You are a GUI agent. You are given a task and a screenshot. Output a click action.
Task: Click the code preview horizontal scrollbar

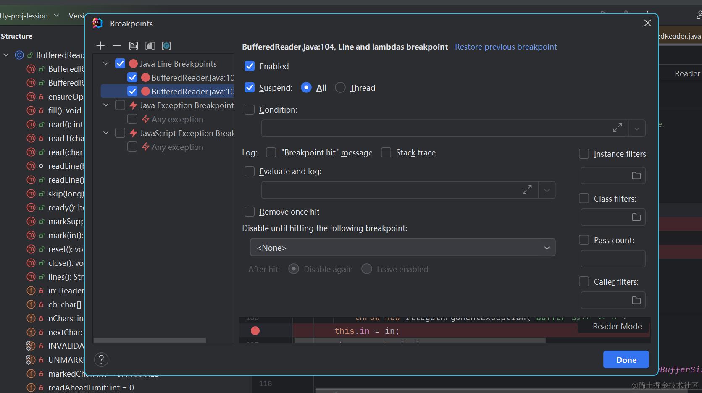420,340
